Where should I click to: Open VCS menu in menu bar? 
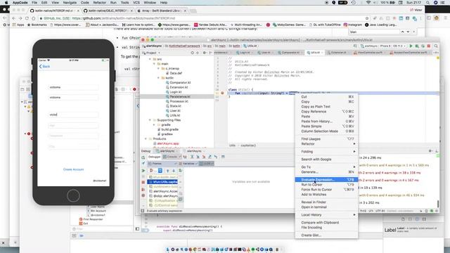136,3
